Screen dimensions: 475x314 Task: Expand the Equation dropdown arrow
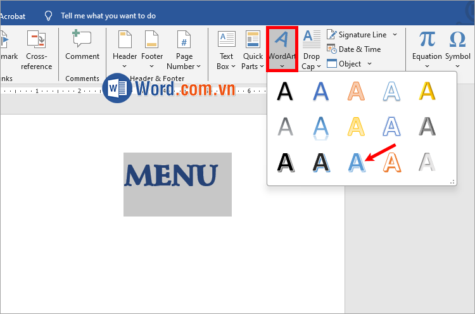[x=427, y=66]
